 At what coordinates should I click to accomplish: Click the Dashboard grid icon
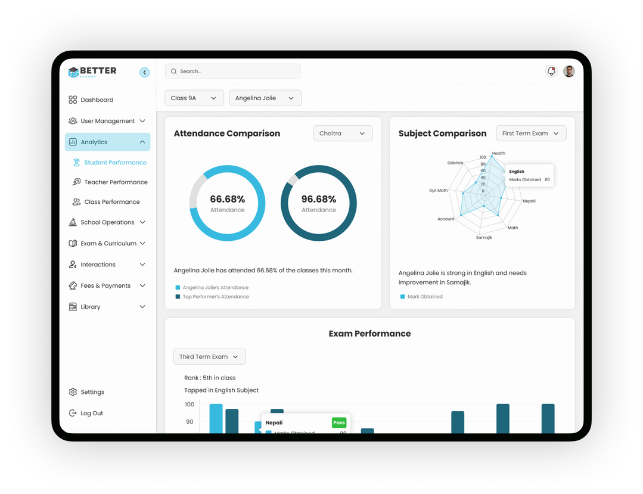tap(73, 100)
